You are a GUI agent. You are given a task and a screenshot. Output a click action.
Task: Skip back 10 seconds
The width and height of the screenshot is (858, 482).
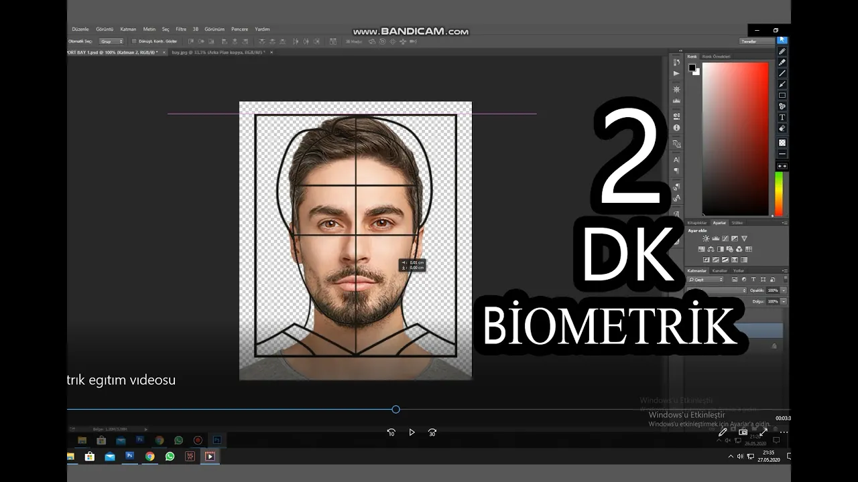pyautogui.click(x=391, y=432)
